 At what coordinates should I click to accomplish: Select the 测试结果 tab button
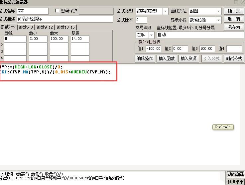click(x=235, y=182)
